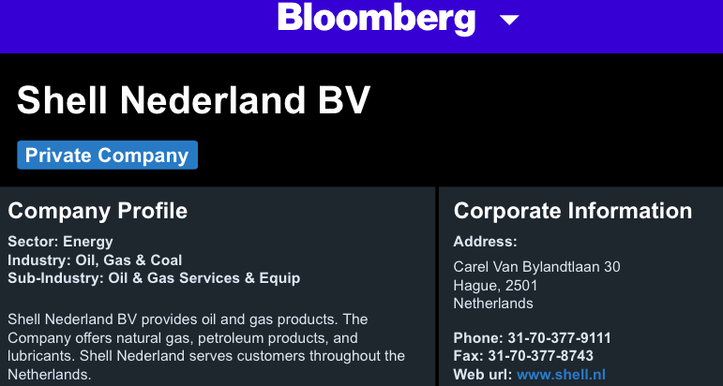Expand the dropdown arrow beside Bloomberg
723x386 pixels.
509,20
